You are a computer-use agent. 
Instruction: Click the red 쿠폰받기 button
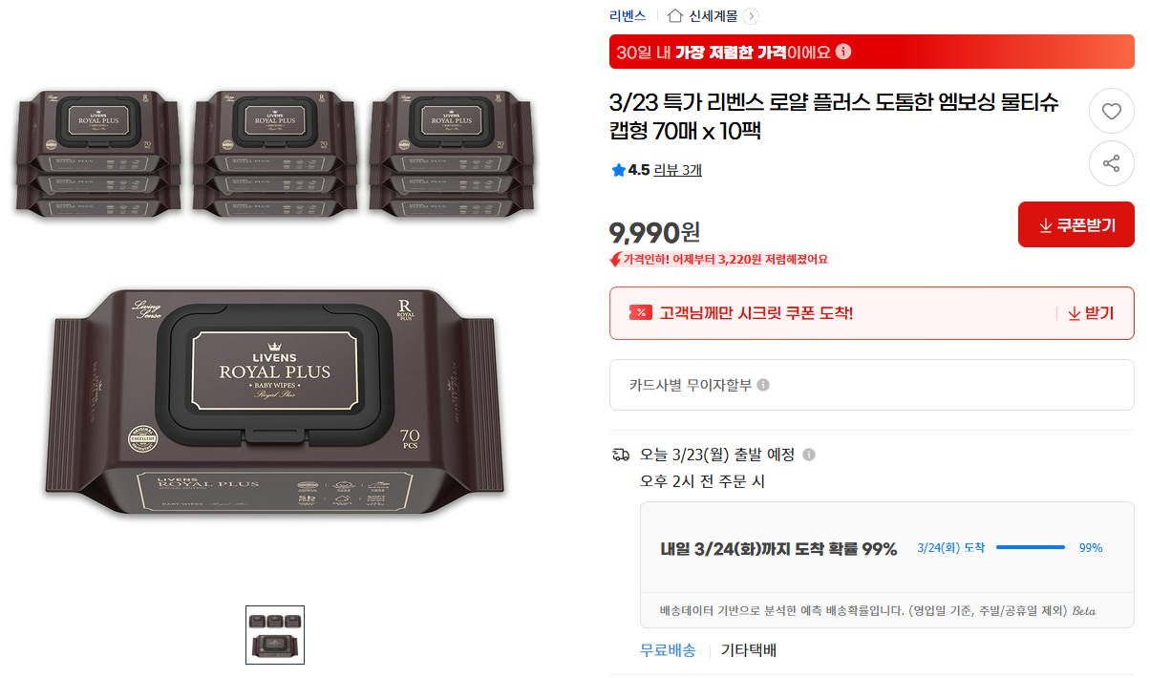pyautogui.click(x=1076, y=225)
